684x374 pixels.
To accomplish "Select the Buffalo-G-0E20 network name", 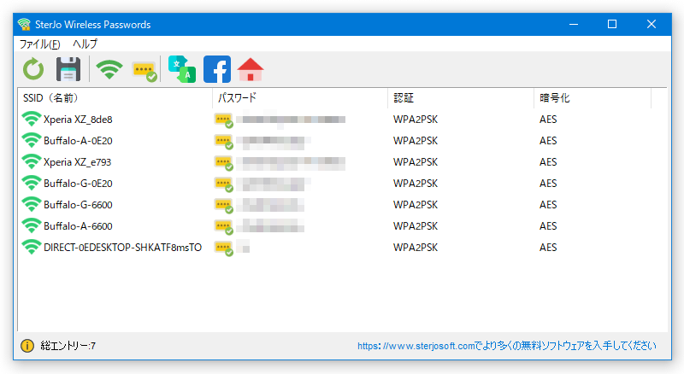I will [x=78, y=183].
